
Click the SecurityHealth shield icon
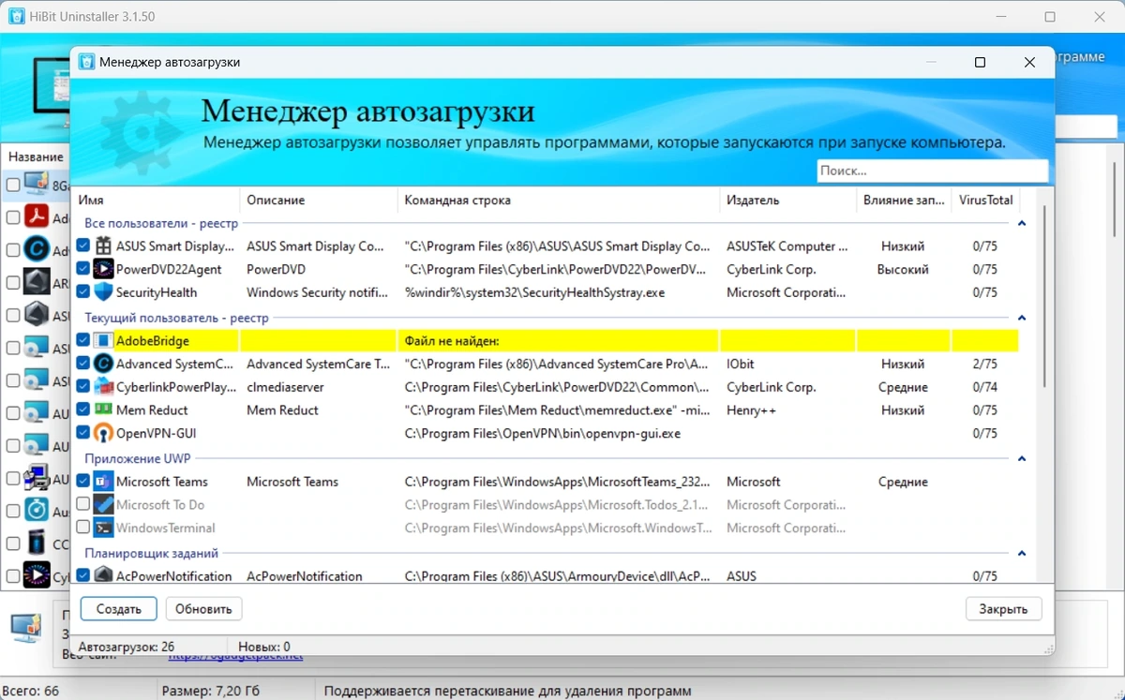coord(103,292)
